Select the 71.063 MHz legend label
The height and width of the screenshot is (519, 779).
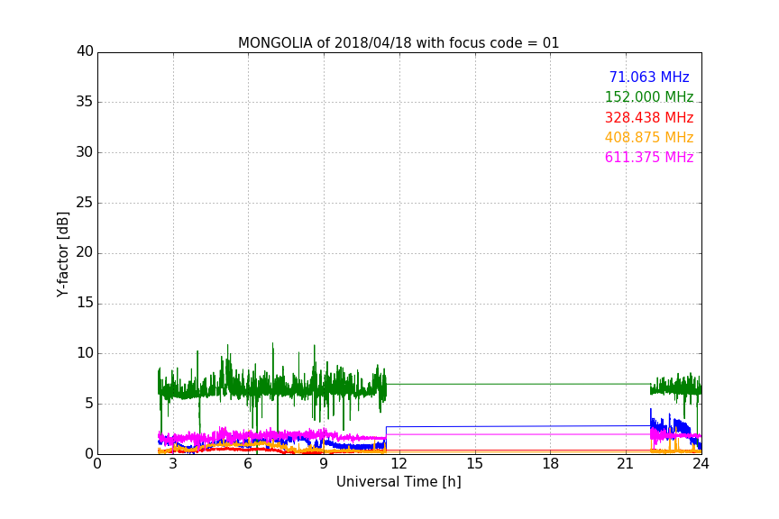pyautogui.click(x=649, y=77)
